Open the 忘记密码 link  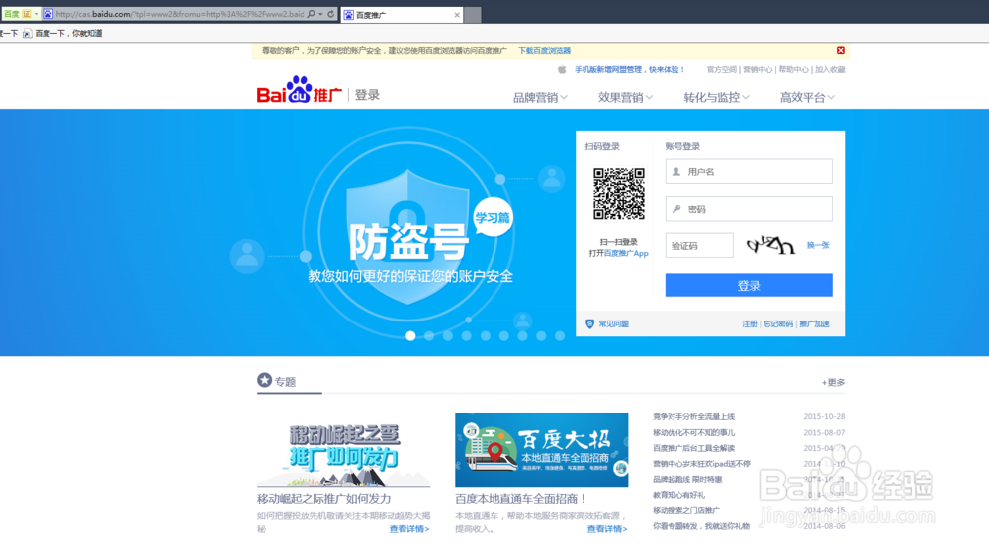pos(777,323)
